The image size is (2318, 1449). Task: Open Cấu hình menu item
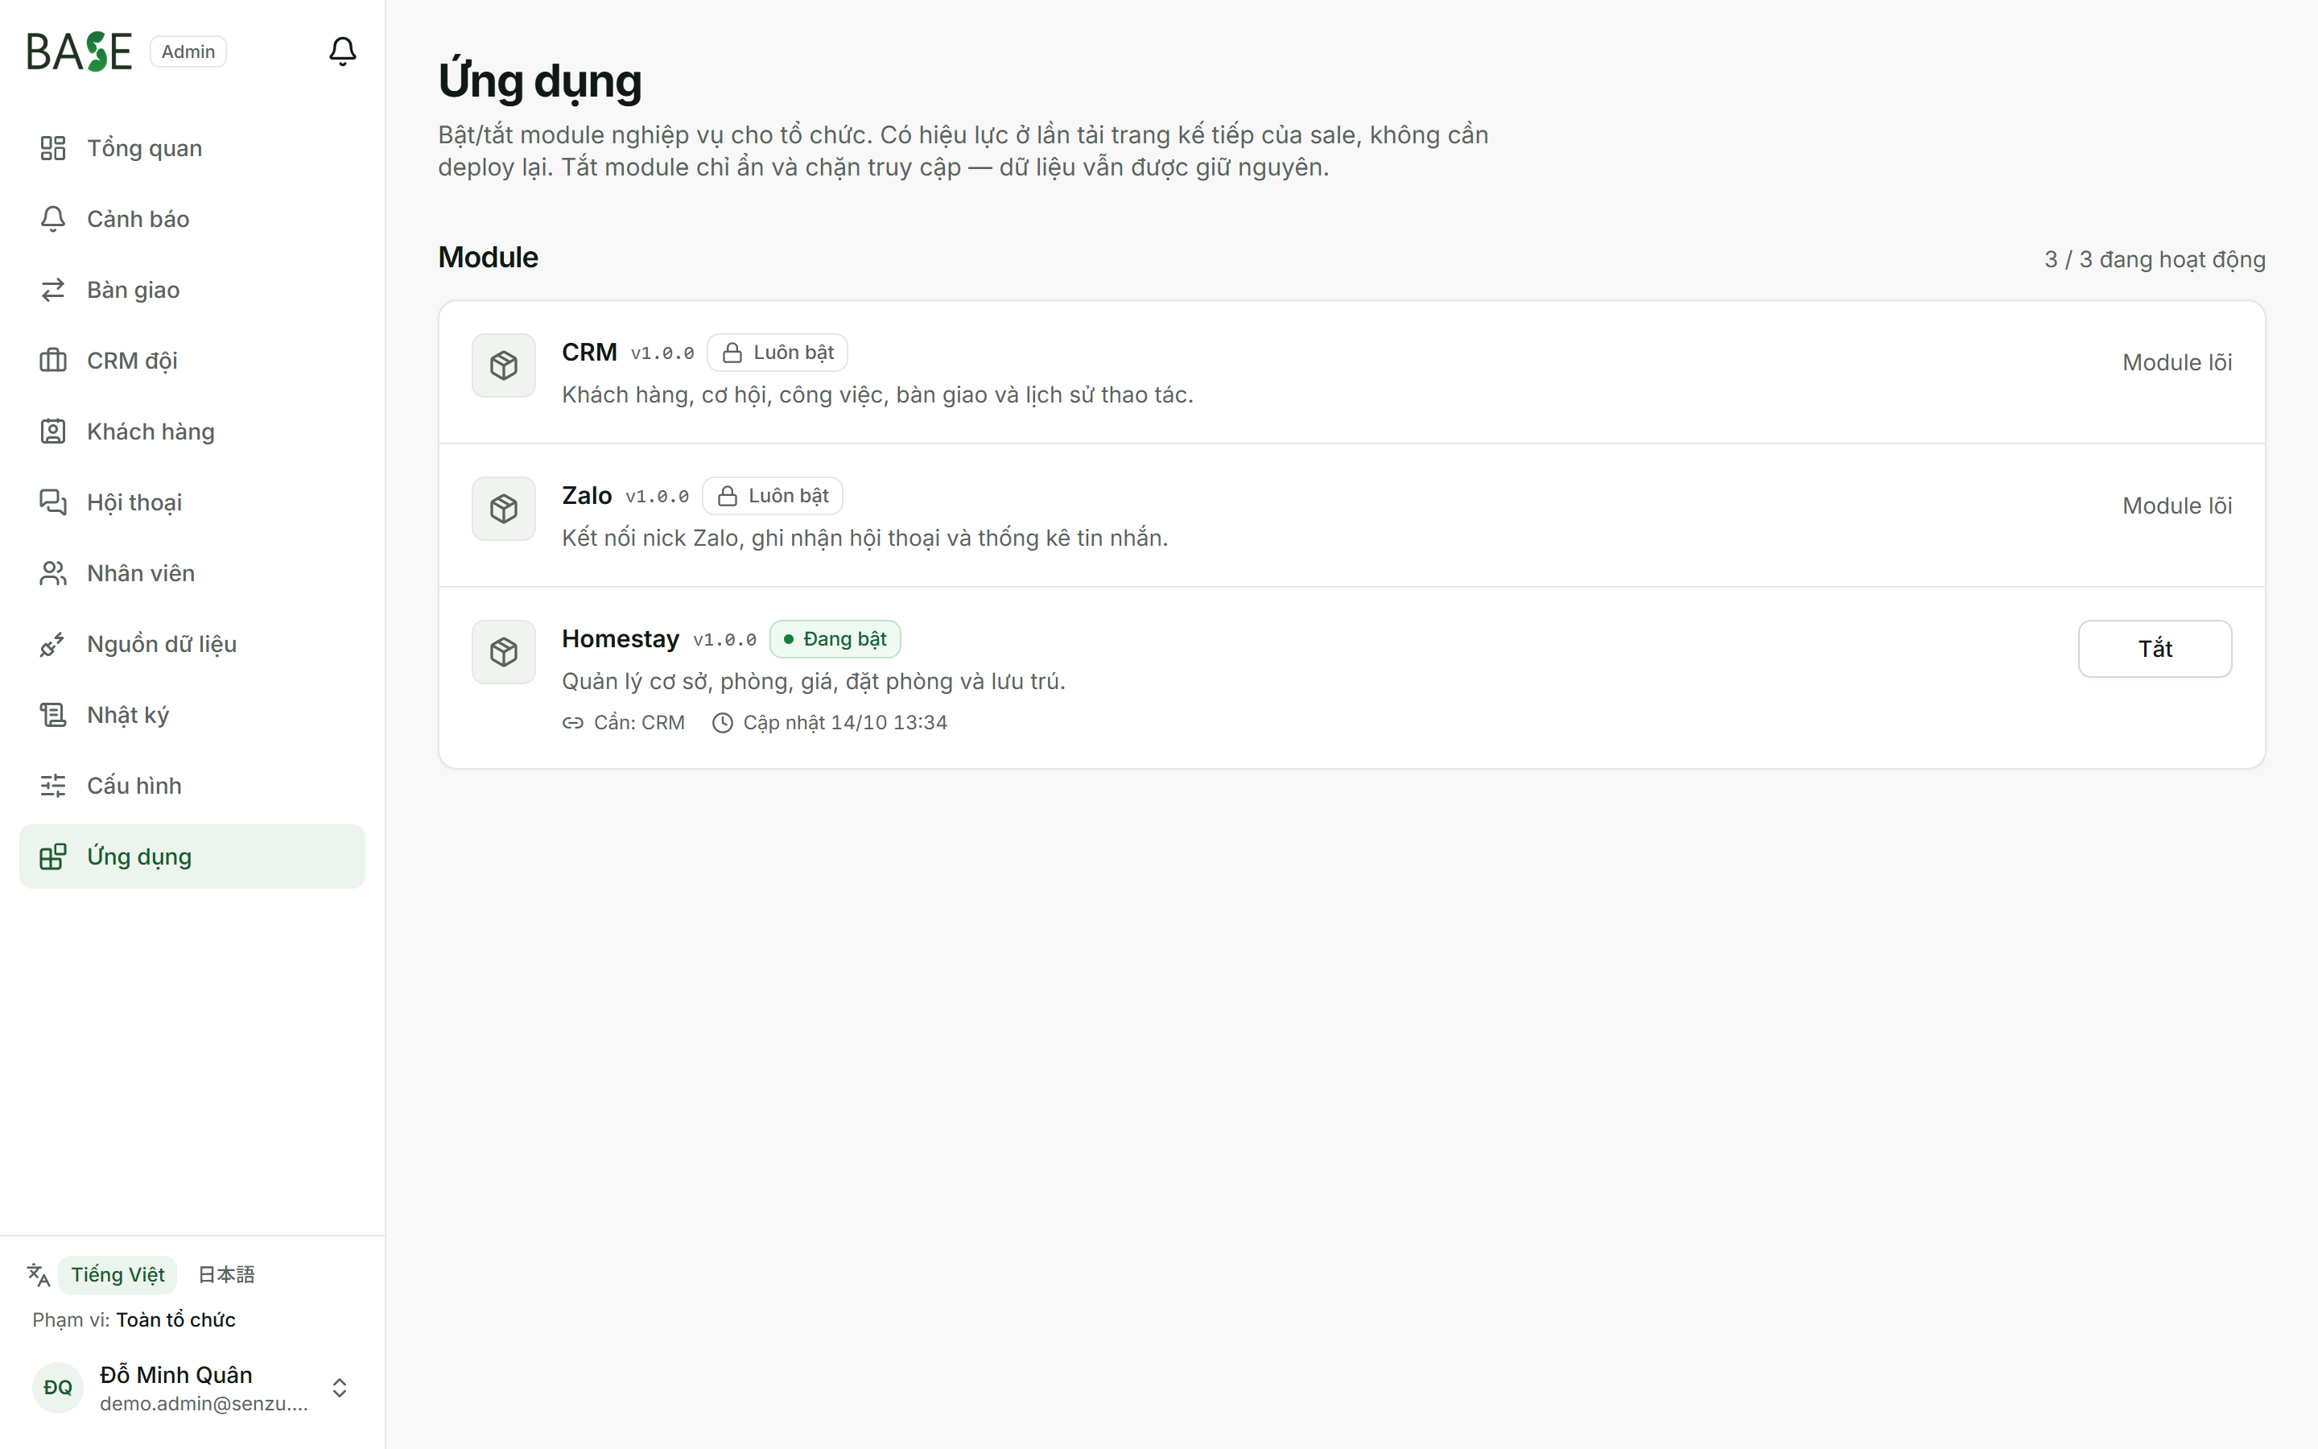pyautogui.click(x=192, y=786)
